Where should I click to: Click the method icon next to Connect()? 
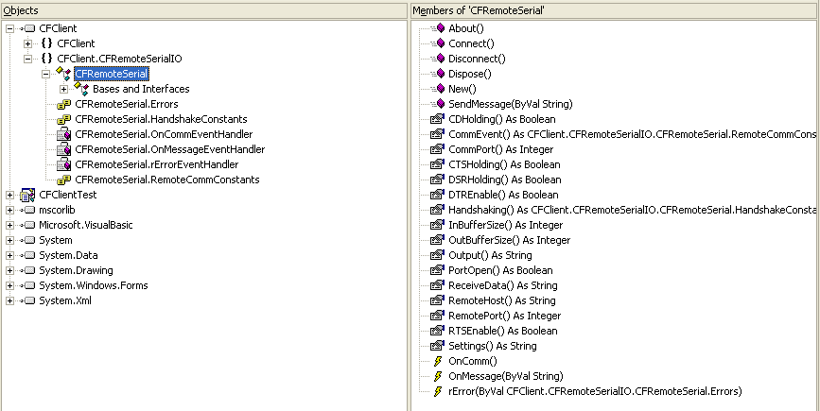[x=438, y=43]
